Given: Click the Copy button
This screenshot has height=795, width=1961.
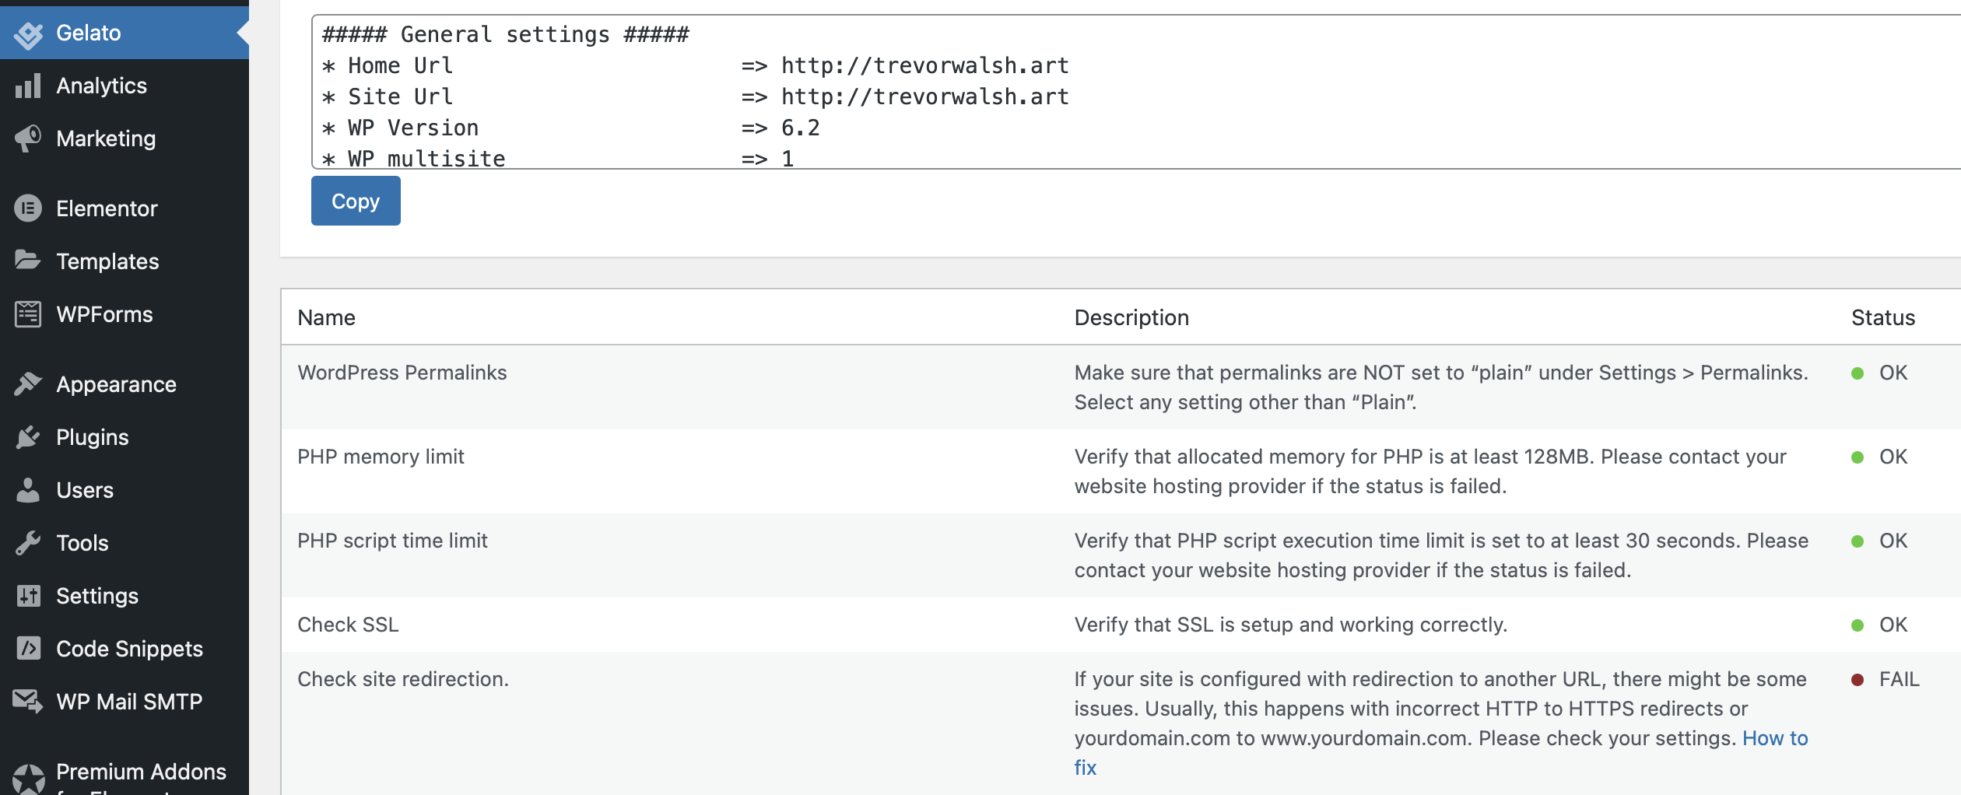Looking at the screenshot, I should (x=356, y=201).
